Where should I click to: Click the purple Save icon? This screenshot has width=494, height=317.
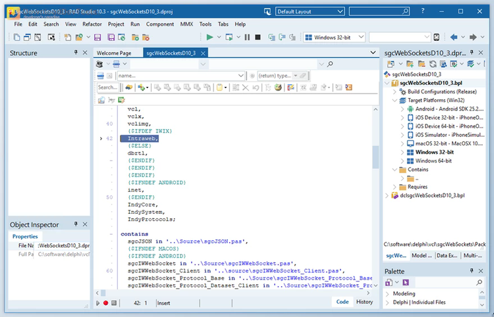[97, 37]
